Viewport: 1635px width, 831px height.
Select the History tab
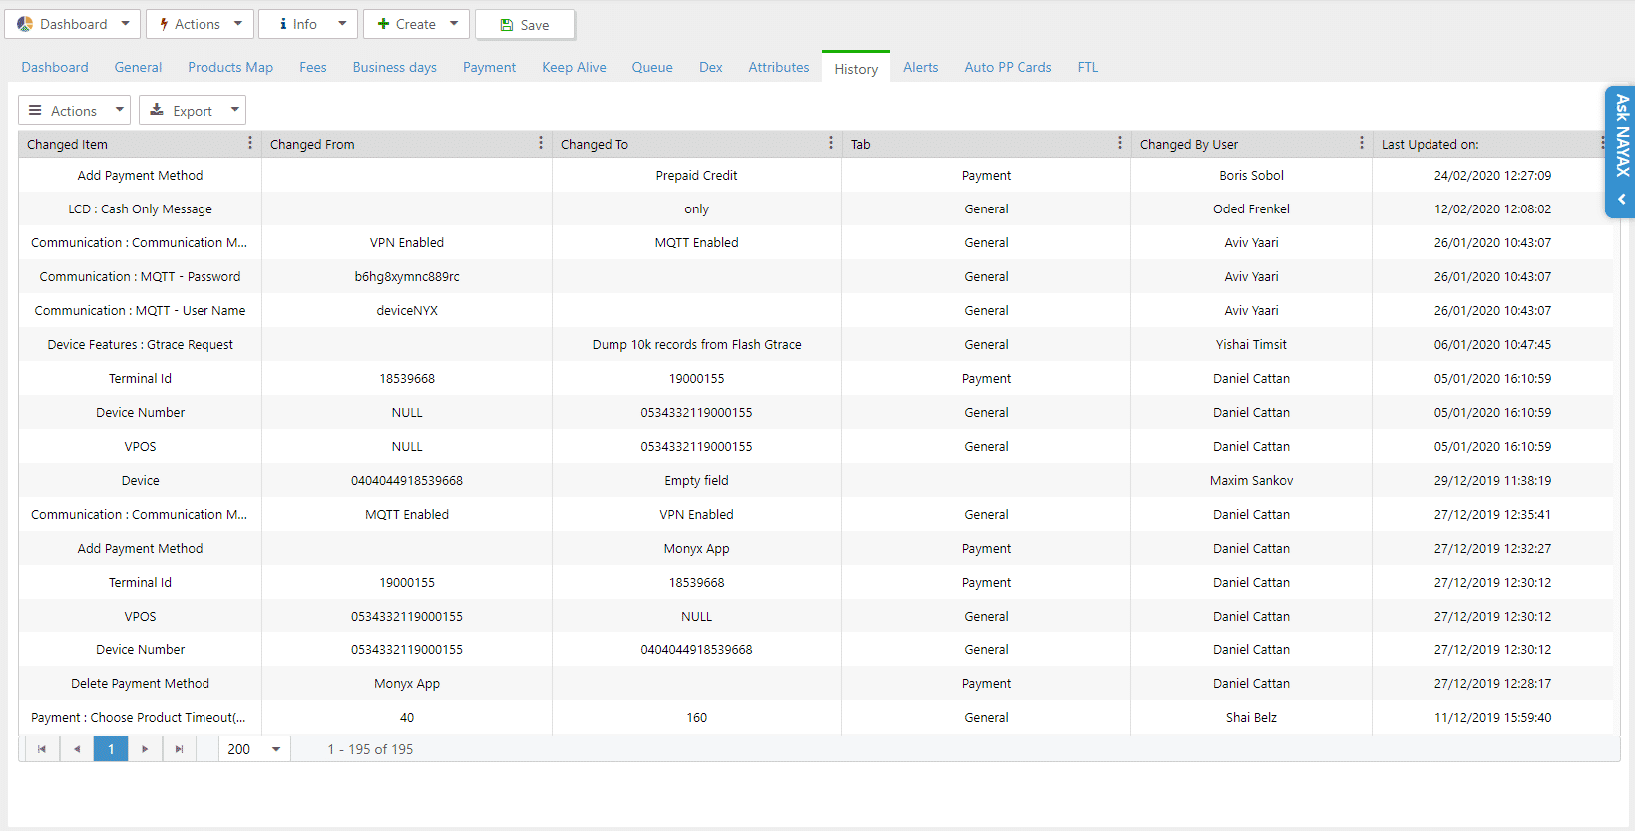click(x=856, y=68)
